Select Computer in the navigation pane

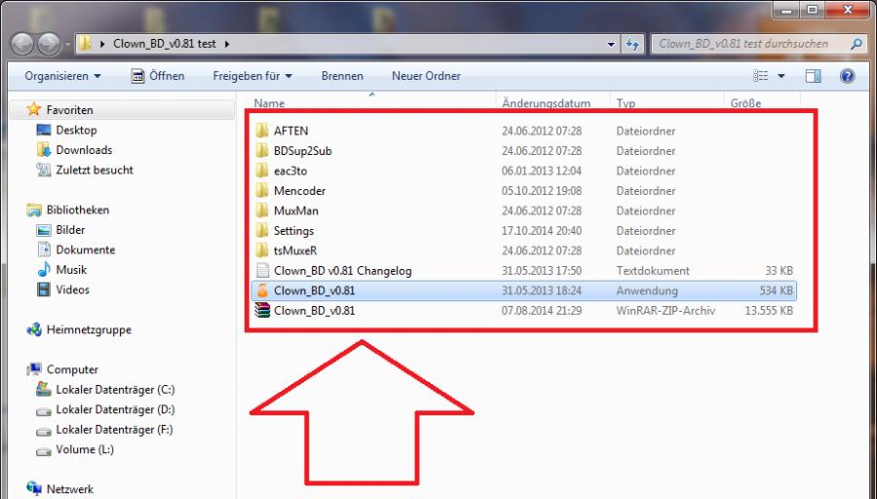point(72,369)
